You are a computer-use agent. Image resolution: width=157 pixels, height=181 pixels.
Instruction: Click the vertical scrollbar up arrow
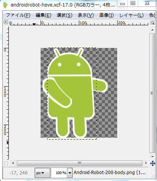[152, 30]
